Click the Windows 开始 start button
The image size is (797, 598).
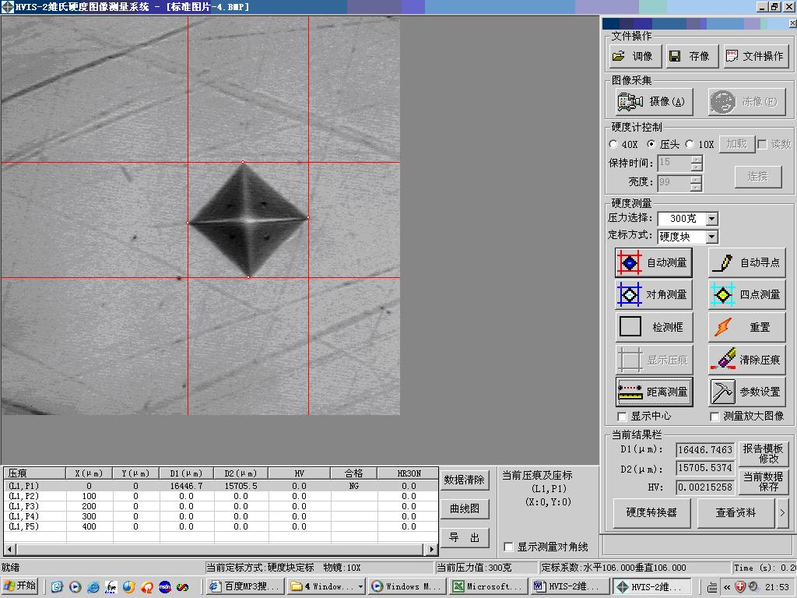point(21,586)
